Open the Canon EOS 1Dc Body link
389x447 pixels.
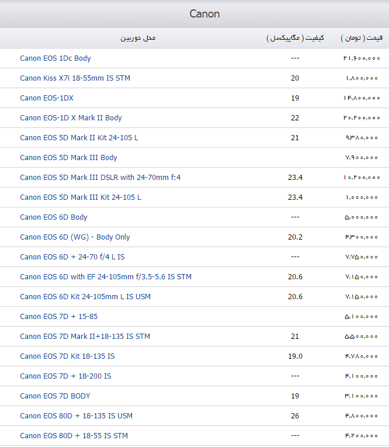[55, 58]
